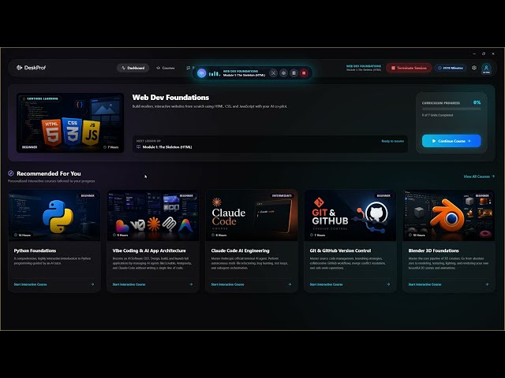
Task: Click the Python Foundations title
Action: click(x=35, y=250)
